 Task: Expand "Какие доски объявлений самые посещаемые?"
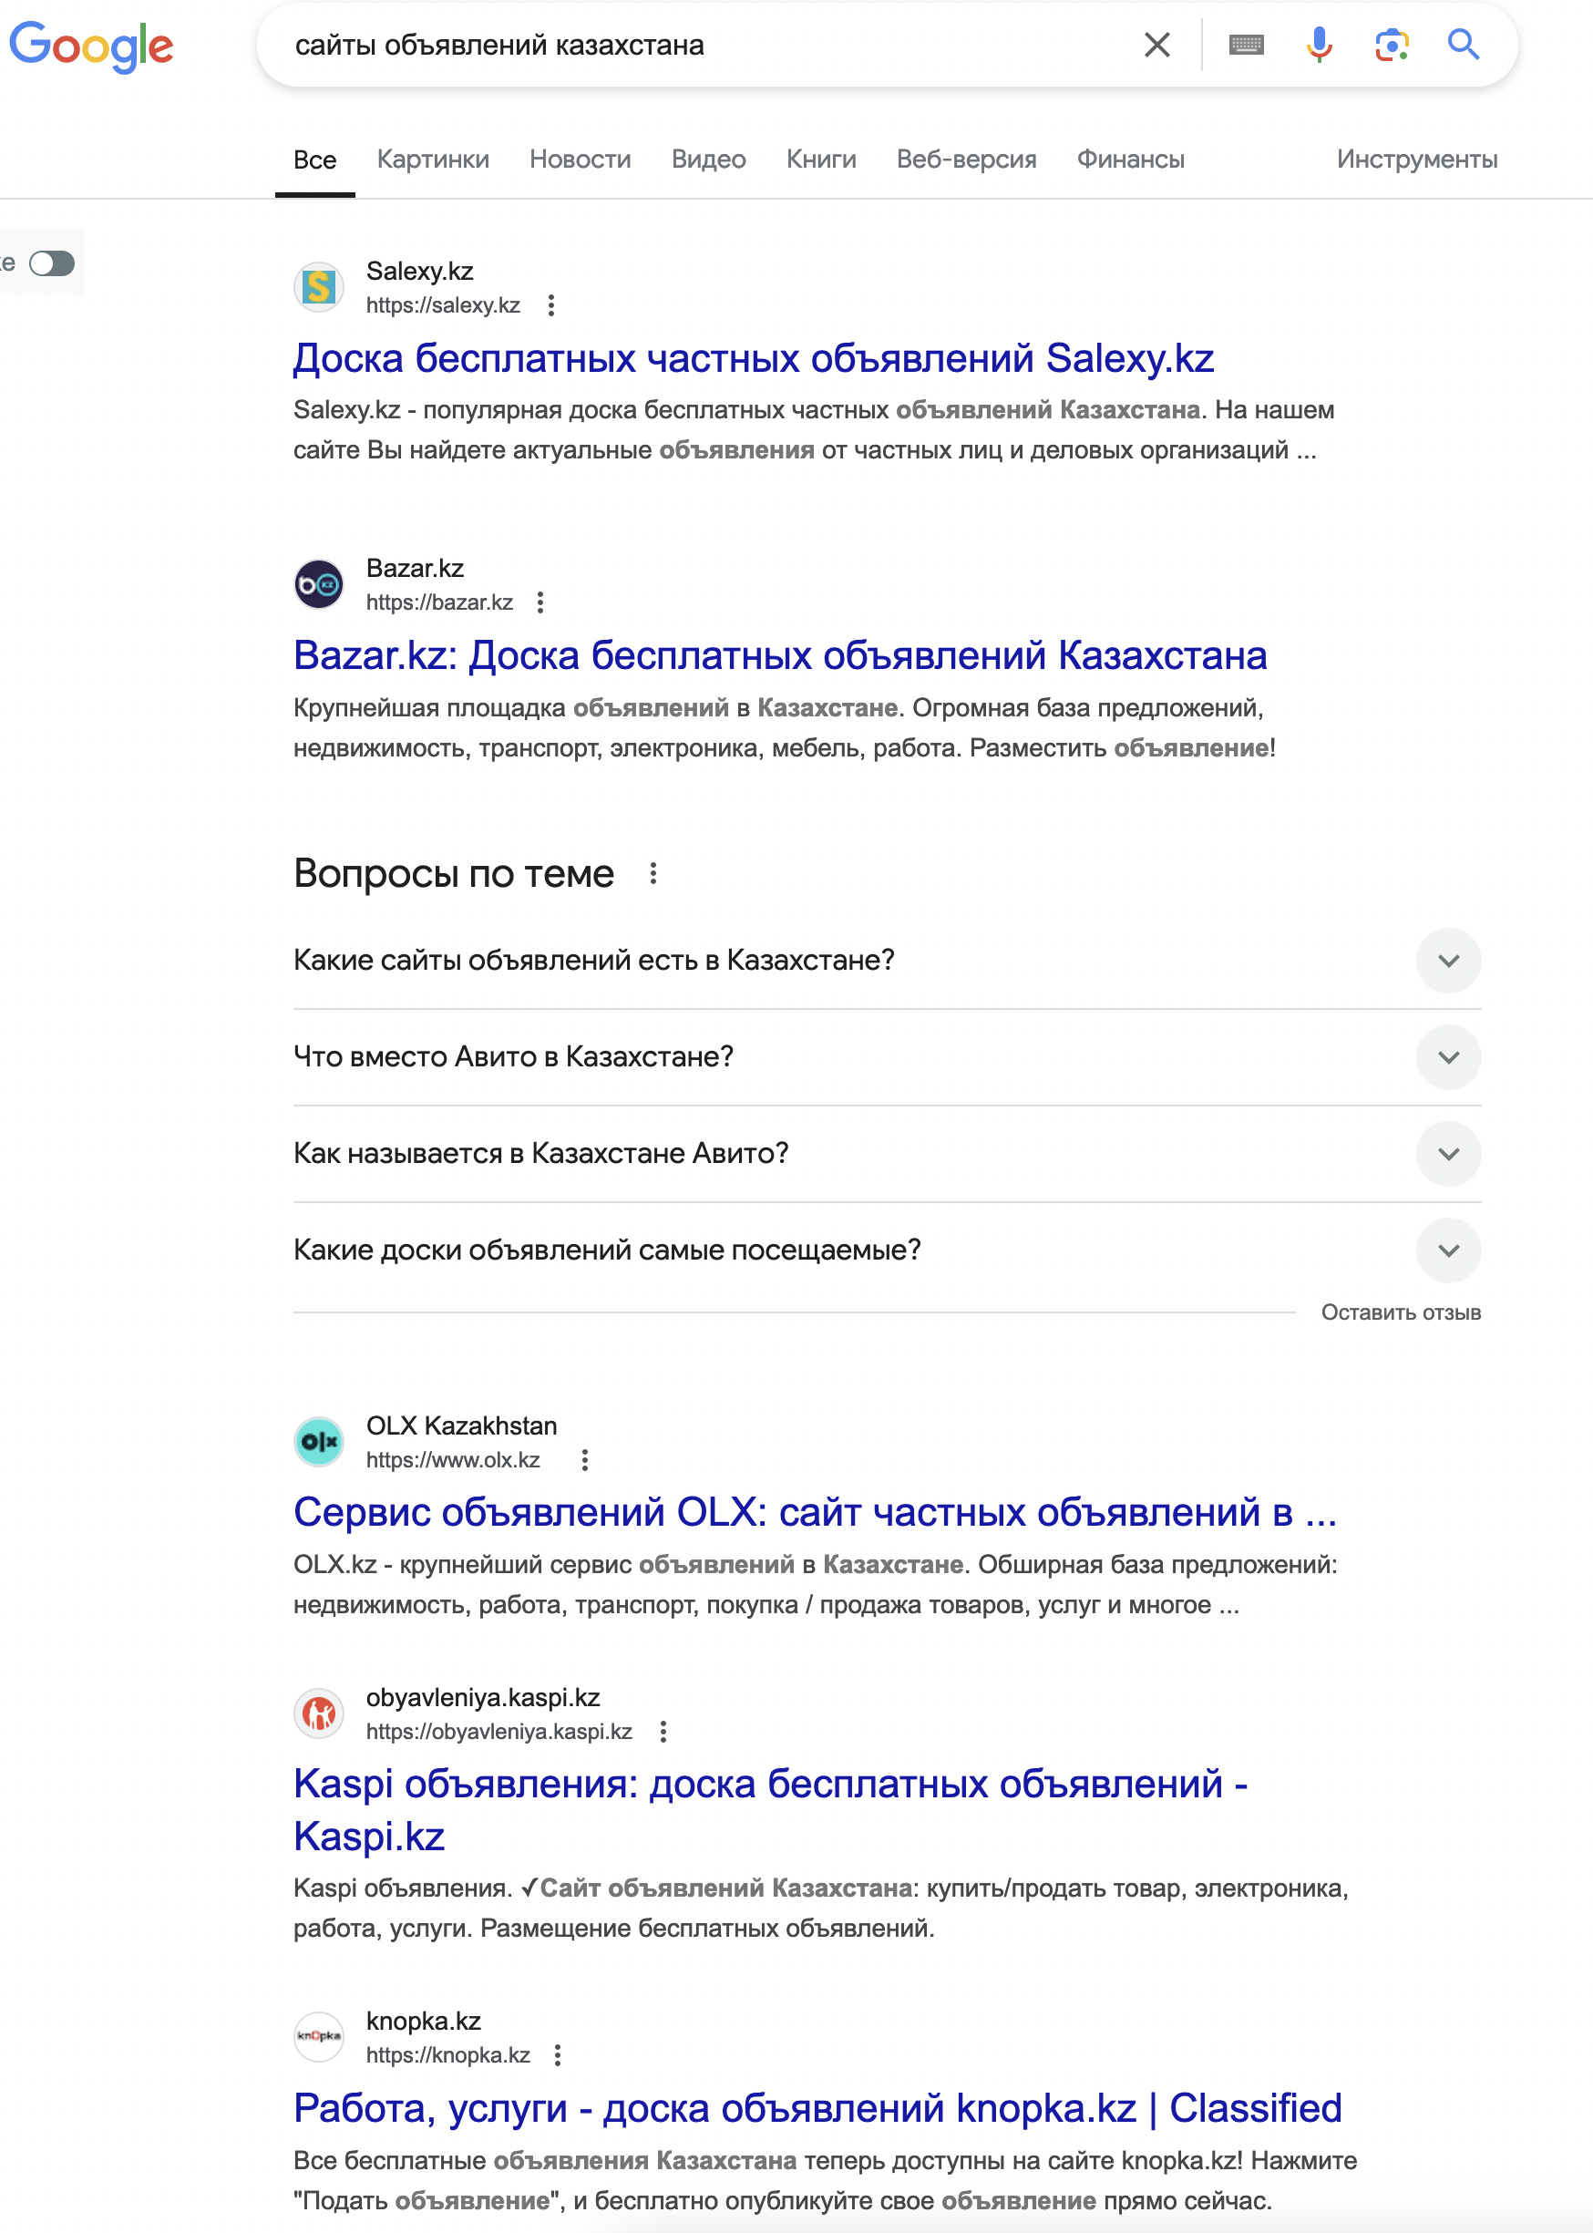coord(1448,1250)
